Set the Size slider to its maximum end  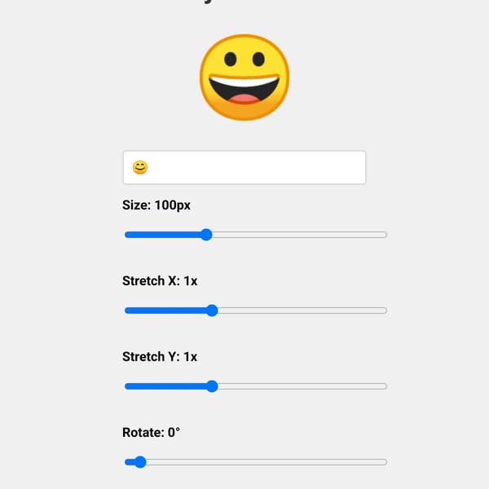[x=385, y=235]
